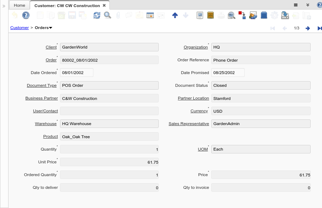Click the Zoom Across icon
Screen dimensions: 322x208
pos(231,15)
